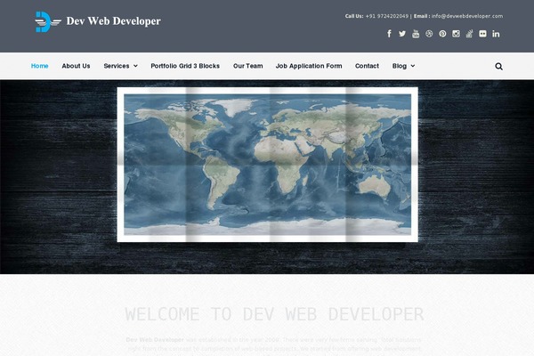
Task: Open the Deviantart-style social icon before Flickr
Action: pyautogui.click(x=469, y=34)
